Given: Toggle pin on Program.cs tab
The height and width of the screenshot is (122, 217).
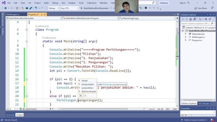Looking at the screenshot, I should (42, 15).
